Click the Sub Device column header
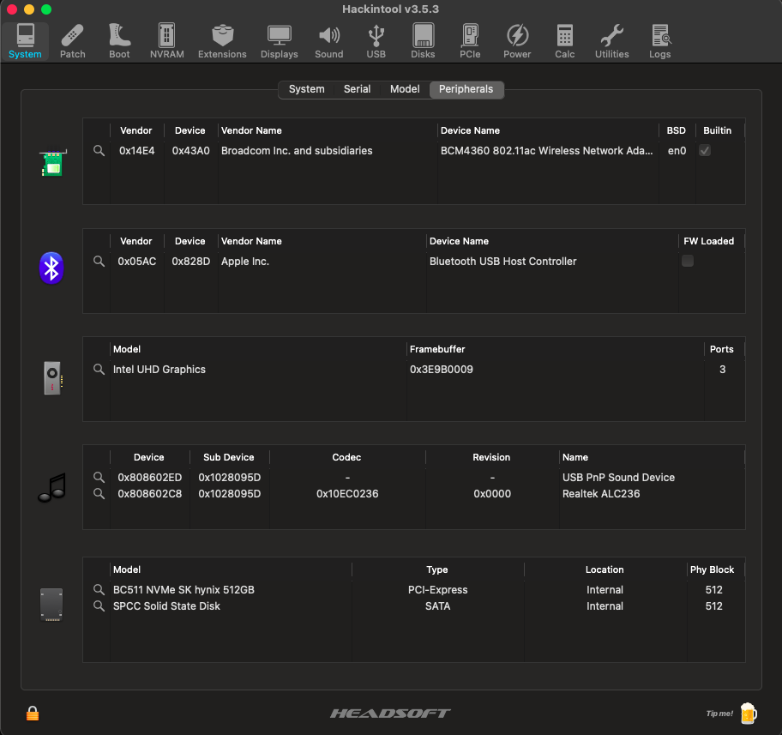This screenshot has height=735, width=782. pos(229,457)
